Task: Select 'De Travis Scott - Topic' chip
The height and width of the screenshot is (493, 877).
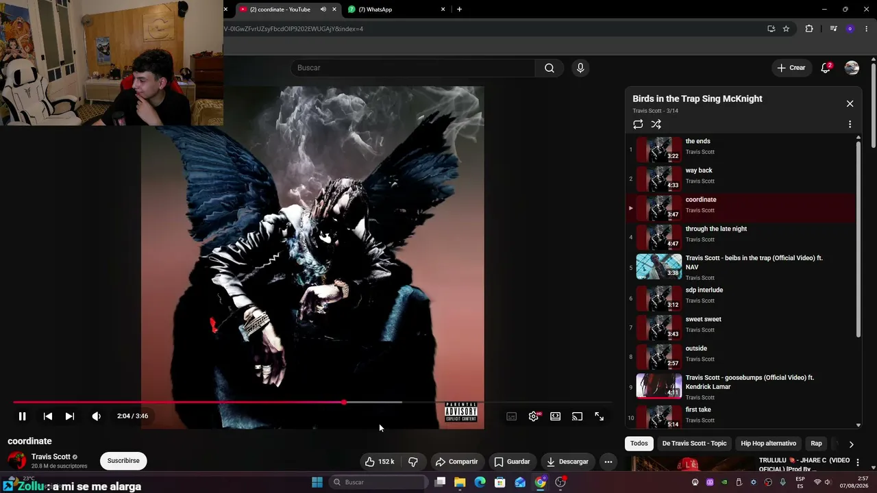Action: pyautogui.click(x=694, y=444)
